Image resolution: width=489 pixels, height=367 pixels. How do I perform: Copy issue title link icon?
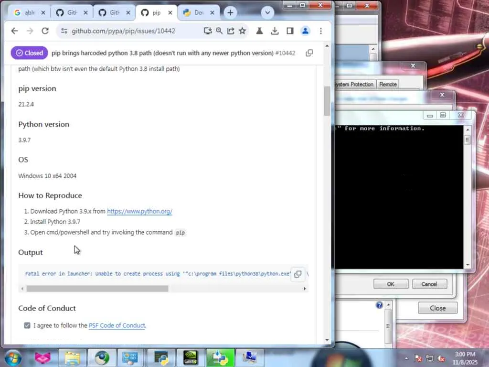309,53
